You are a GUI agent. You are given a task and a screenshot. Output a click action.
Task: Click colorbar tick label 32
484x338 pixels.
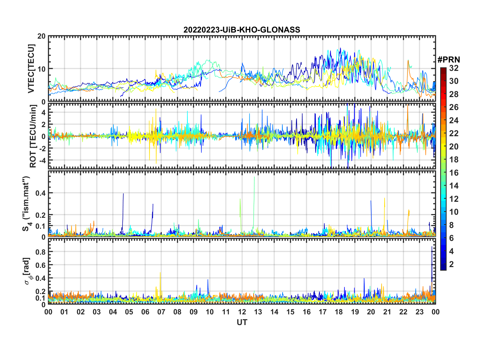tap(454, 68)
